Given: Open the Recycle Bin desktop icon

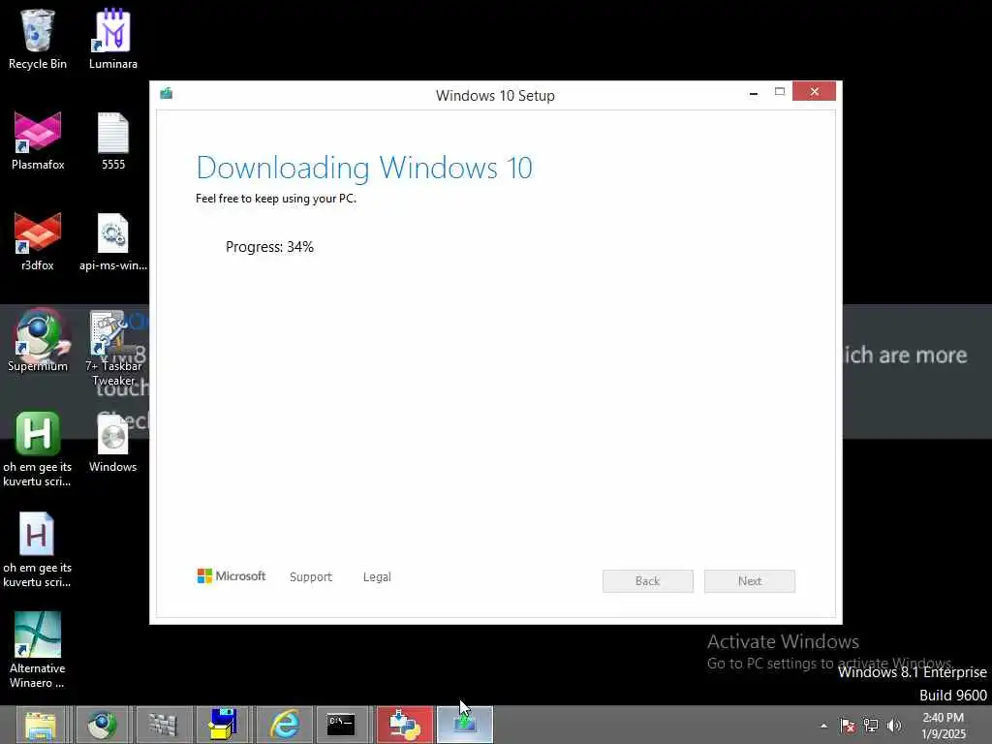Looking at the screenshot, I should 38,39.
